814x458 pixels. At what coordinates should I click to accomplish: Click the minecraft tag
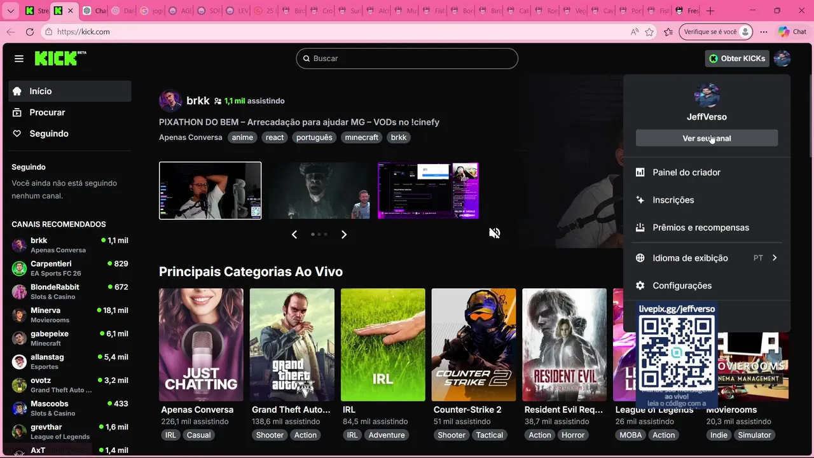coord(361,137)
